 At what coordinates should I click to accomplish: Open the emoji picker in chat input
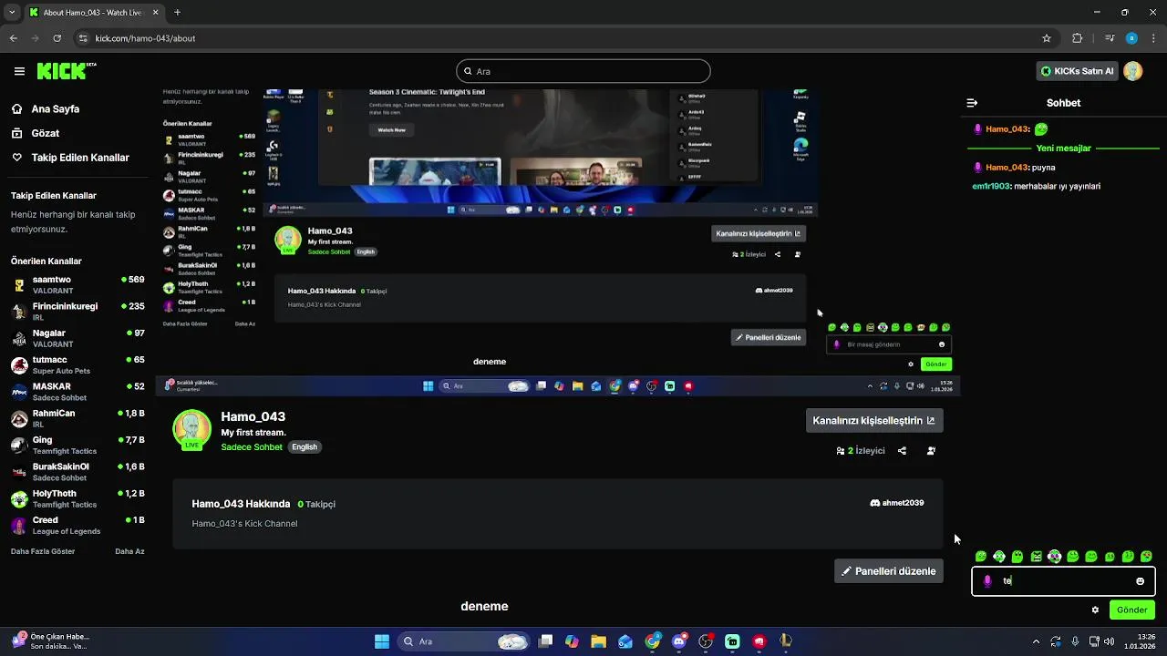click(x=1140, y=581)
